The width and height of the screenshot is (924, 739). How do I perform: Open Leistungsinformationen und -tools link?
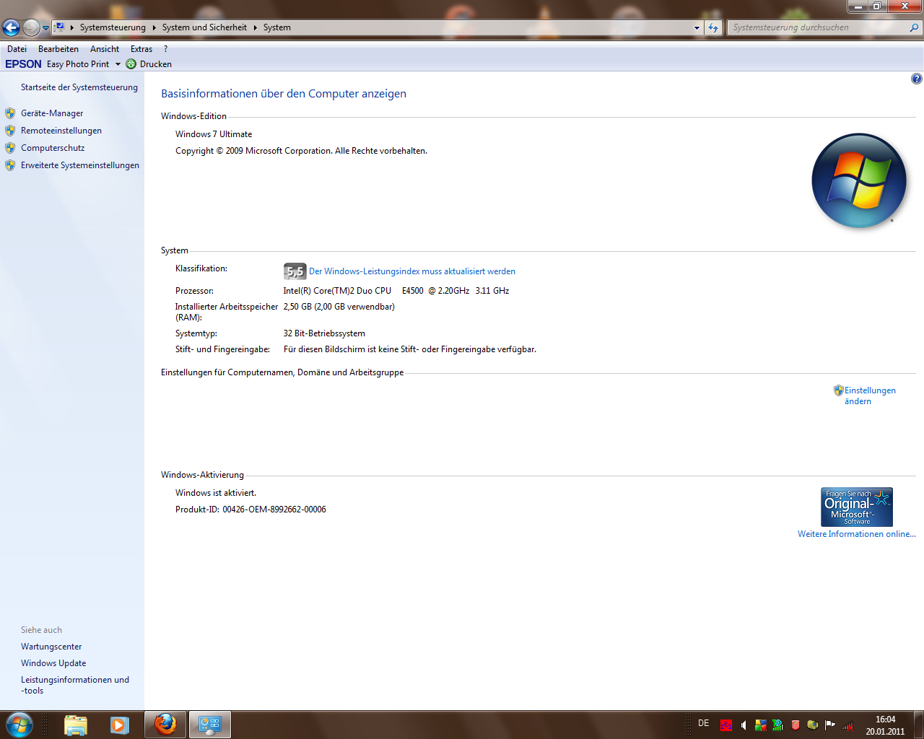tap(75, 685)
